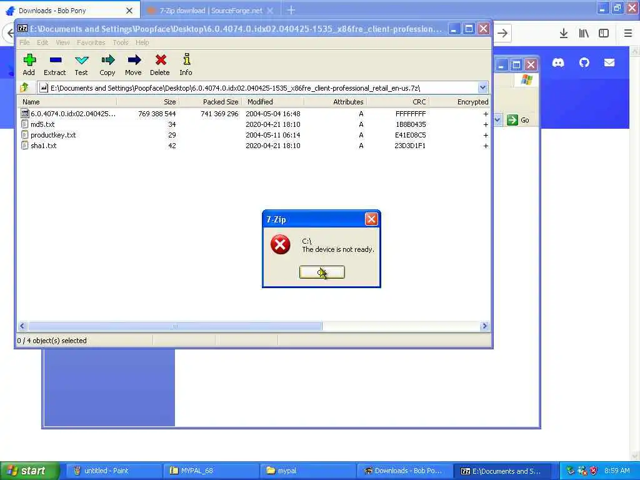The image size is (640, 480).
Task: Open the Info toolbar icon
Action: pos(186,64)
